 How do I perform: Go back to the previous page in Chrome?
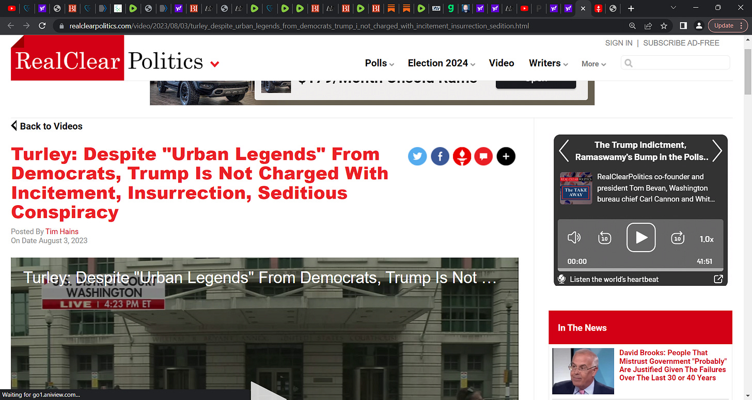click(11, 26)
